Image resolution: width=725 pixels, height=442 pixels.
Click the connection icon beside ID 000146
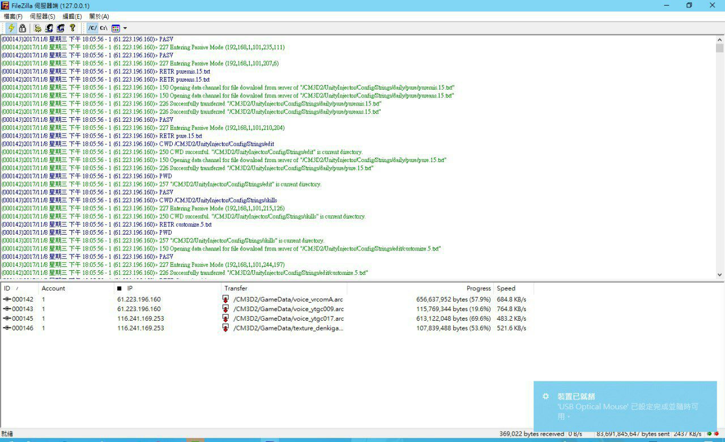tap(7, 328)
